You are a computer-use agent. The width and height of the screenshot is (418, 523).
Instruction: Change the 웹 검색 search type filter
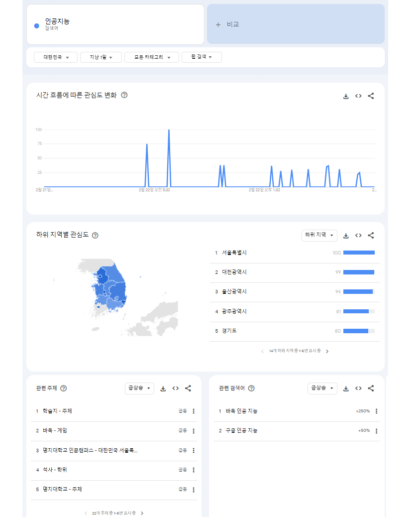point(201,57)
